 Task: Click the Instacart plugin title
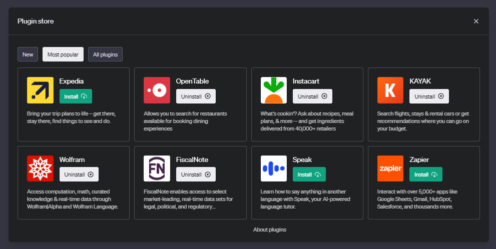pyautogui.click(x=306, y=81)
